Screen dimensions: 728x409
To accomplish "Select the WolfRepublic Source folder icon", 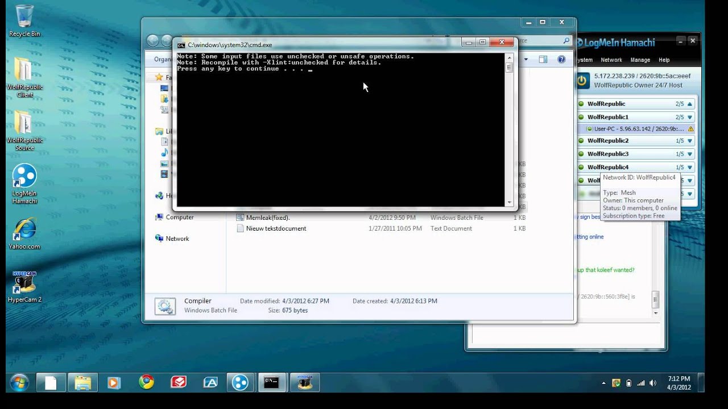I will click(x=24, y=130).
